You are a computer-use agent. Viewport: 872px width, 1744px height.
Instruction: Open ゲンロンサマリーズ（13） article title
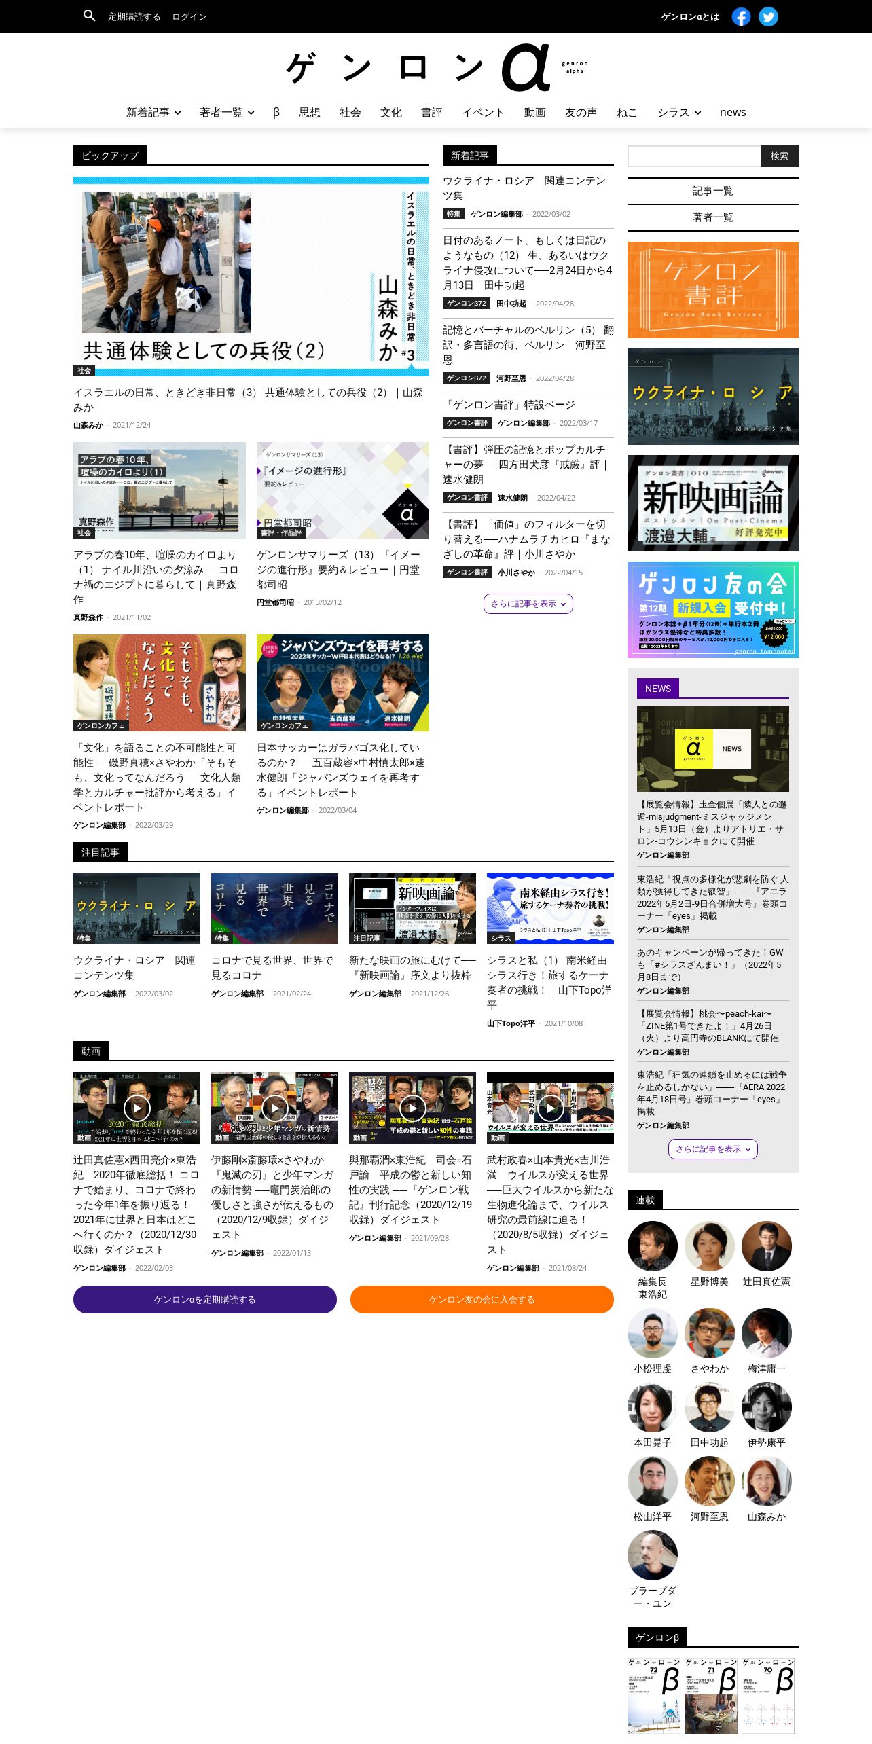(x=338, y=570)
